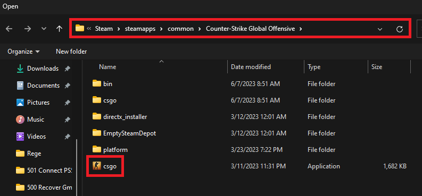Click the EmptySteamDepot folder name
Screen dimensions: 422x196
pos(130,133)
